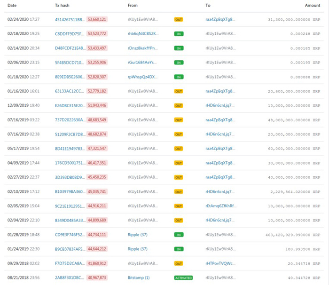
Task: Click the IN badge on 02/18/2020 row
Action: (179, 34)
